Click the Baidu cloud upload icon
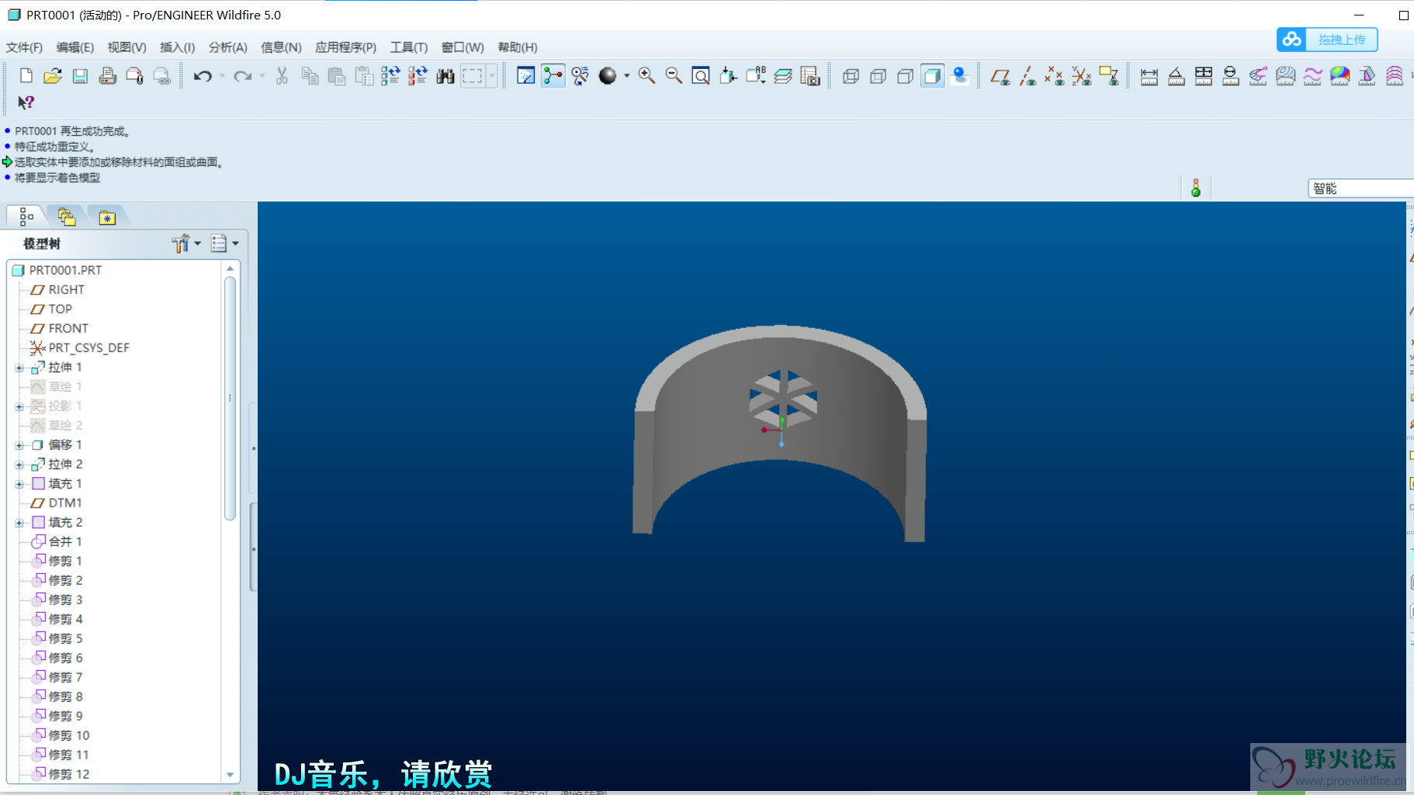The width and height of the screenshot is (1414, 795). pyautogui.click(x=1292, y=40)
